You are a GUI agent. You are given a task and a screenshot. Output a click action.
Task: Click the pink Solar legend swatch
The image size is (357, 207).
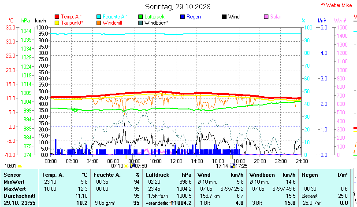[266, 17]
